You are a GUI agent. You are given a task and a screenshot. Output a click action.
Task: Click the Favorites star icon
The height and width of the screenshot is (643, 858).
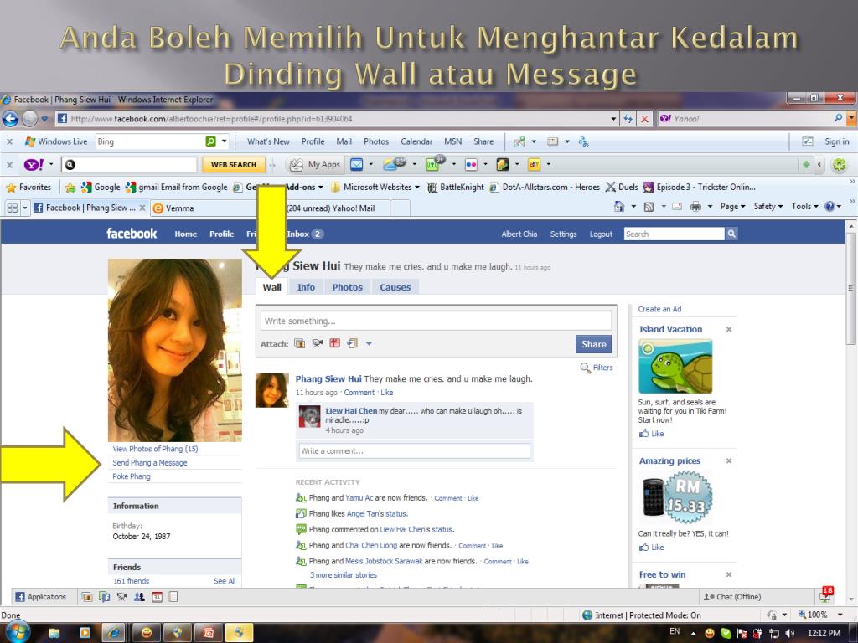[x=11, y=188]
